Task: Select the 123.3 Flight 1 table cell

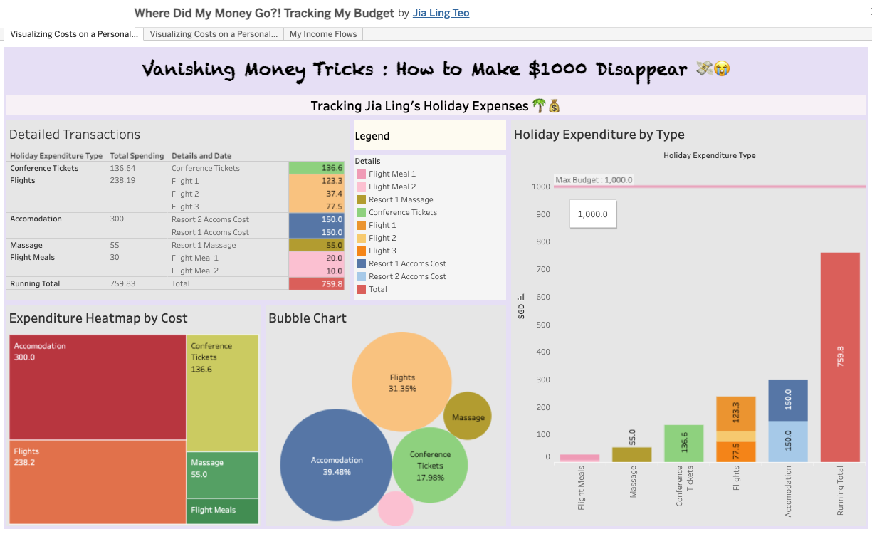Action: [316, 181]
